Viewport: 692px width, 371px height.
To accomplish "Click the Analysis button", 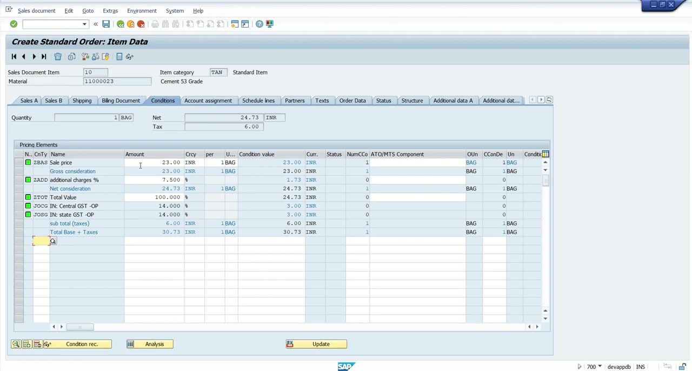I will pos(149,344).
